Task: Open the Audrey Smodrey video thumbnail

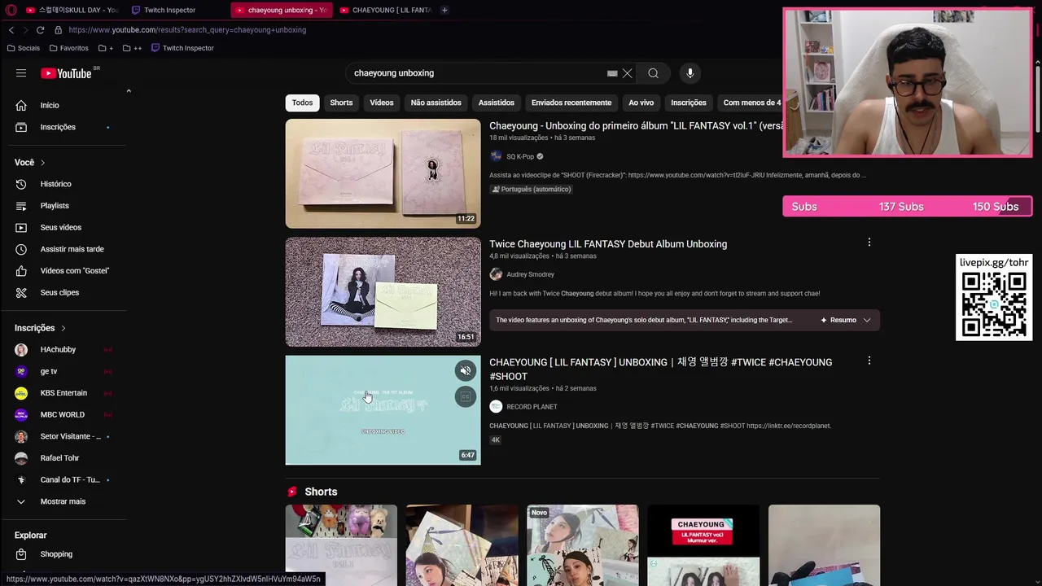Action: point(383,291)
